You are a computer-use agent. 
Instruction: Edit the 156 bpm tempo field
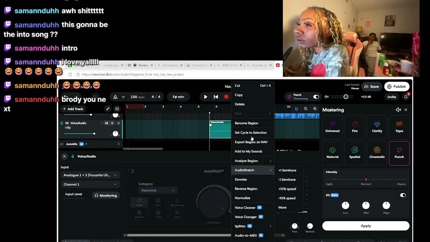pos(137,97)
